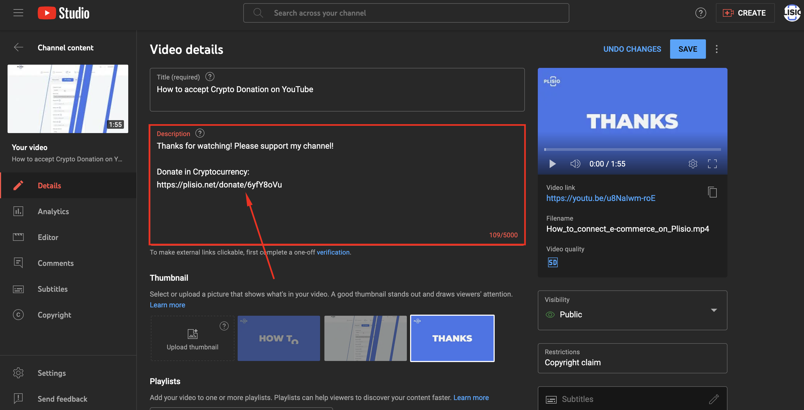Click Learn more under Playlists

click(x=471, y=398)
